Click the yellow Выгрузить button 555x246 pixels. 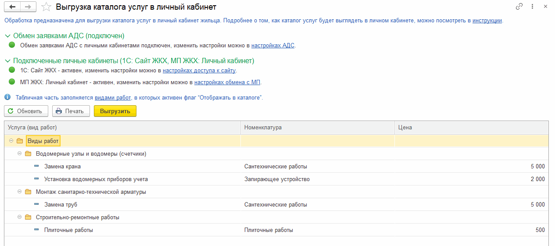click(115, 111)
